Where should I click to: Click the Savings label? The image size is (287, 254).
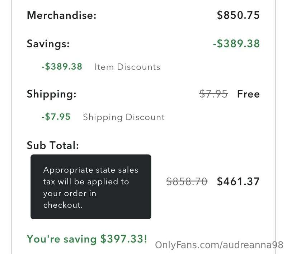(48, 44)
